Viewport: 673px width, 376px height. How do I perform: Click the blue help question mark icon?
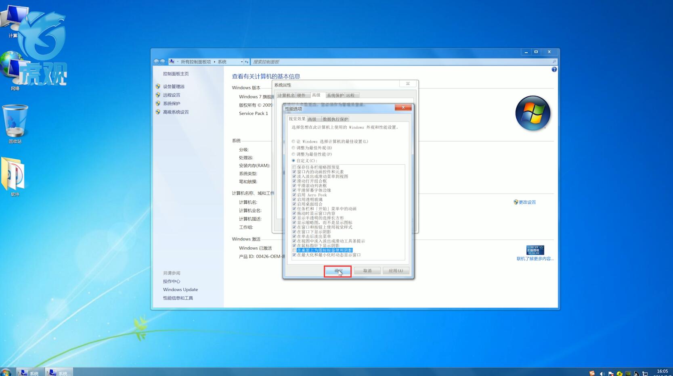pos(554,69)
